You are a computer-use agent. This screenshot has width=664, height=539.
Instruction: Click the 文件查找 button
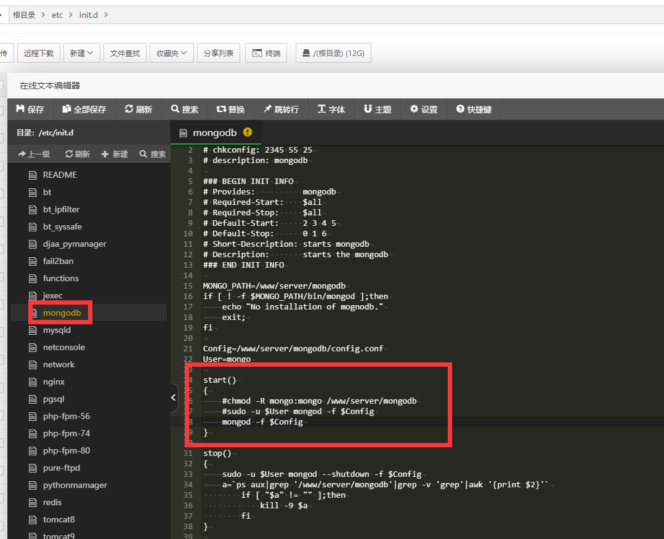[x=125, y=54]
